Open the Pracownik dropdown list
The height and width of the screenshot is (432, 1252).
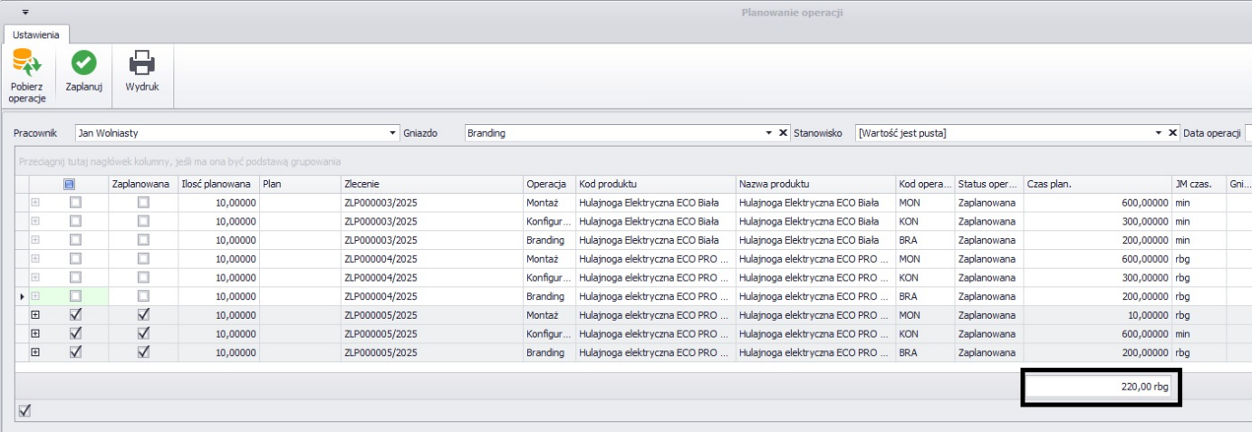tap(393, 133)
